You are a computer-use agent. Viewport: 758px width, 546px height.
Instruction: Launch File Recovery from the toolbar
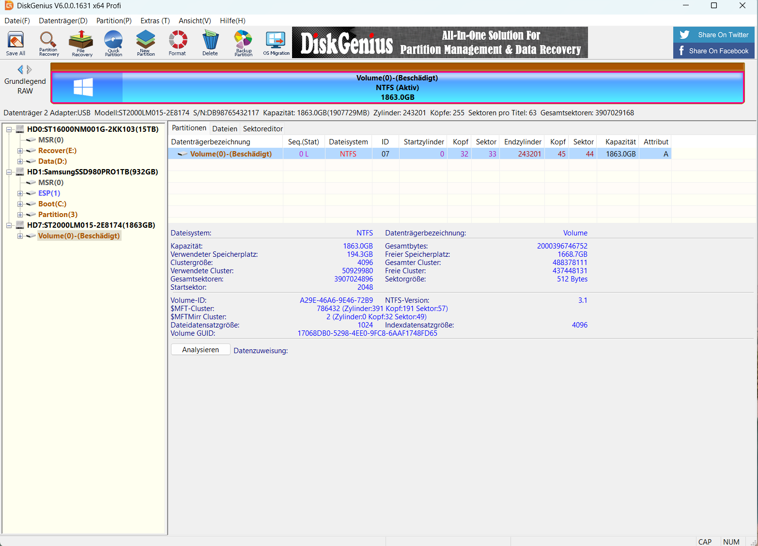click(x=82, y=43)
